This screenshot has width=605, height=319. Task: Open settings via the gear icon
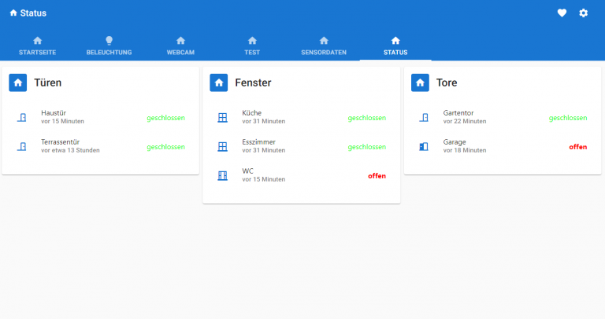584,13
